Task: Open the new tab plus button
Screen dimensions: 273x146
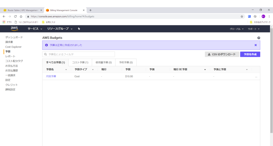Action: [x=90, y=10]
